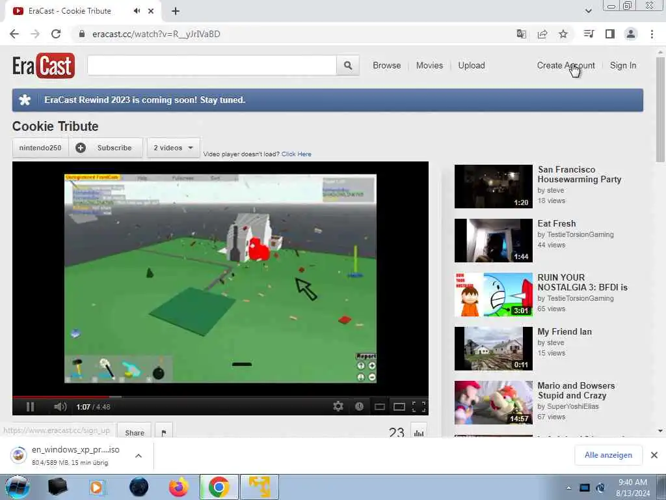Open San Francisco Housewarming Party thumbnail
The width and height of the screenshot is (666, 500).
click(x=493, y=186)
